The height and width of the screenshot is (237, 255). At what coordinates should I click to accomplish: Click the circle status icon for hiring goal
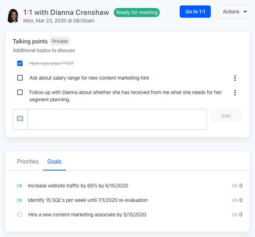(20, 215)
